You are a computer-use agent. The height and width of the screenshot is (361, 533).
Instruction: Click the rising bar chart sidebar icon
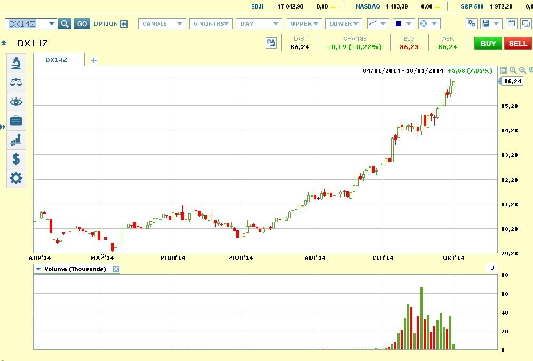tap(16, 140)
